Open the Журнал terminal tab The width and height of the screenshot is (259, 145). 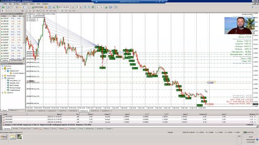tap(109, 129)
